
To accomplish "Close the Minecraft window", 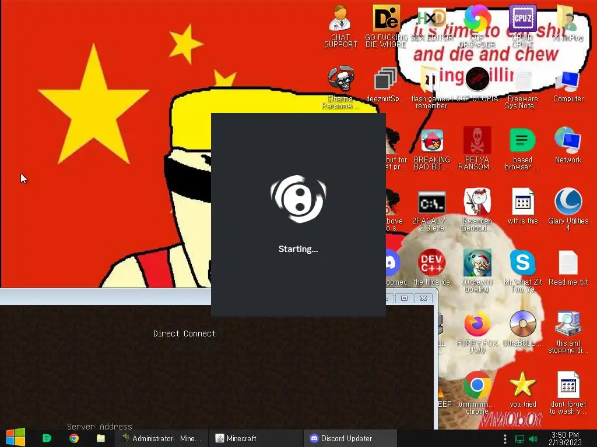I will (x=423, y=299).
